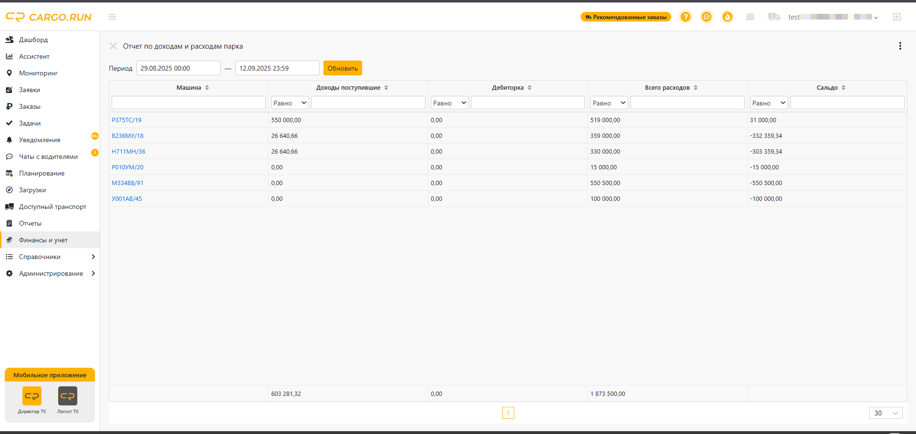Open the help question mark icon

(x=686, y=17)
